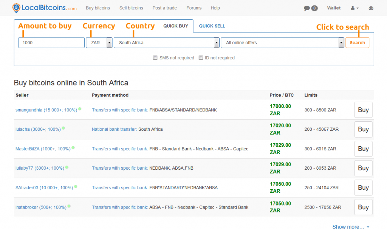The width and height of the screenshot is (387, 229).
Task: Click Buy for lullaby77's offer
Action: click(363, 168)
